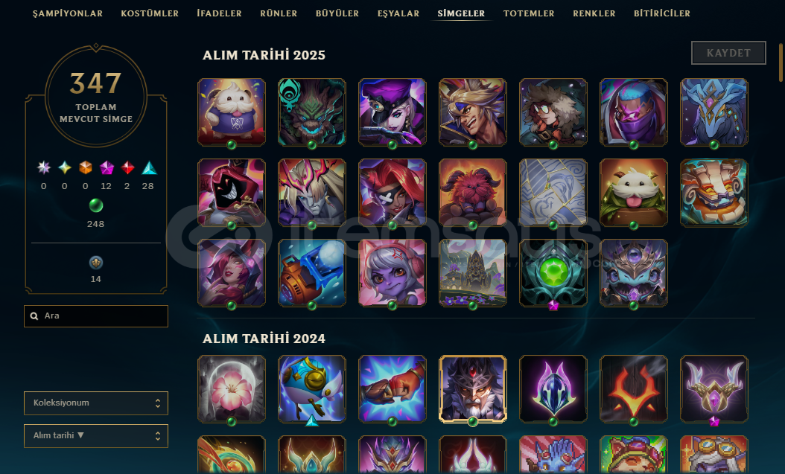Select the cracked blue porcelain icon
785x474 pixels.
553,193
